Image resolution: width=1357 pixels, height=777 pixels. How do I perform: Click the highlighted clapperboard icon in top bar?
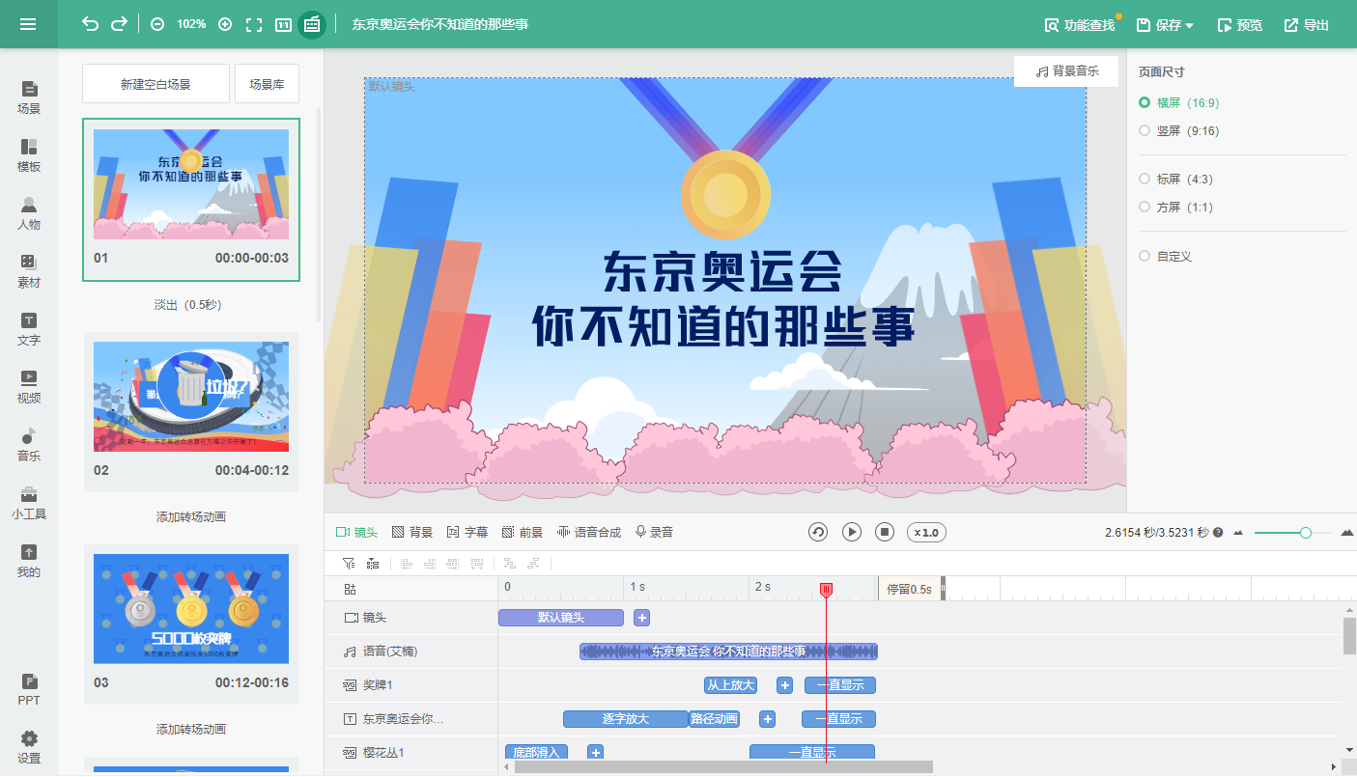(x=312, y=24)
